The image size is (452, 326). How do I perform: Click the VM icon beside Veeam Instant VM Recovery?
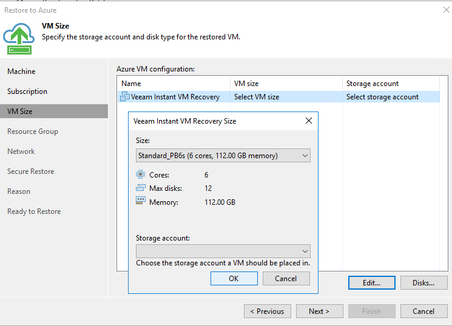[x=125, y=97]
